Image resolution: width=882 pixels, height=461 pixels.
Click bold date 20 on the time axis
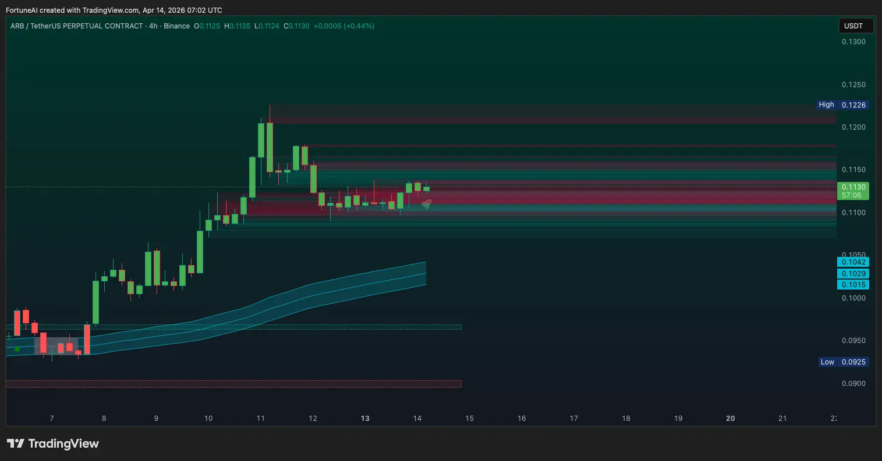[x=731, y=419]
